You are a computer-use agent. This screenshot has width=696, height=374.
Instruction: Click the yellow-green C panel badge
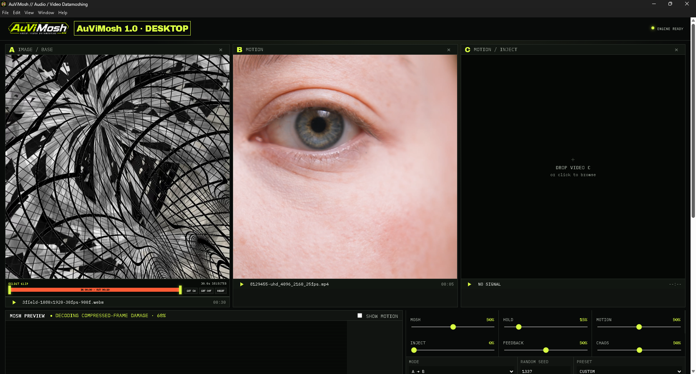468,50
